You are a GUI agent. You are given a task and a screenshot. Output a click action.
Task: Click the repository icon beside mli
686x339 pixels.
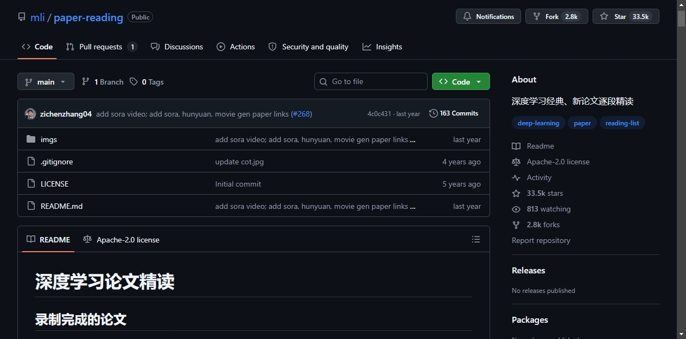22,17
